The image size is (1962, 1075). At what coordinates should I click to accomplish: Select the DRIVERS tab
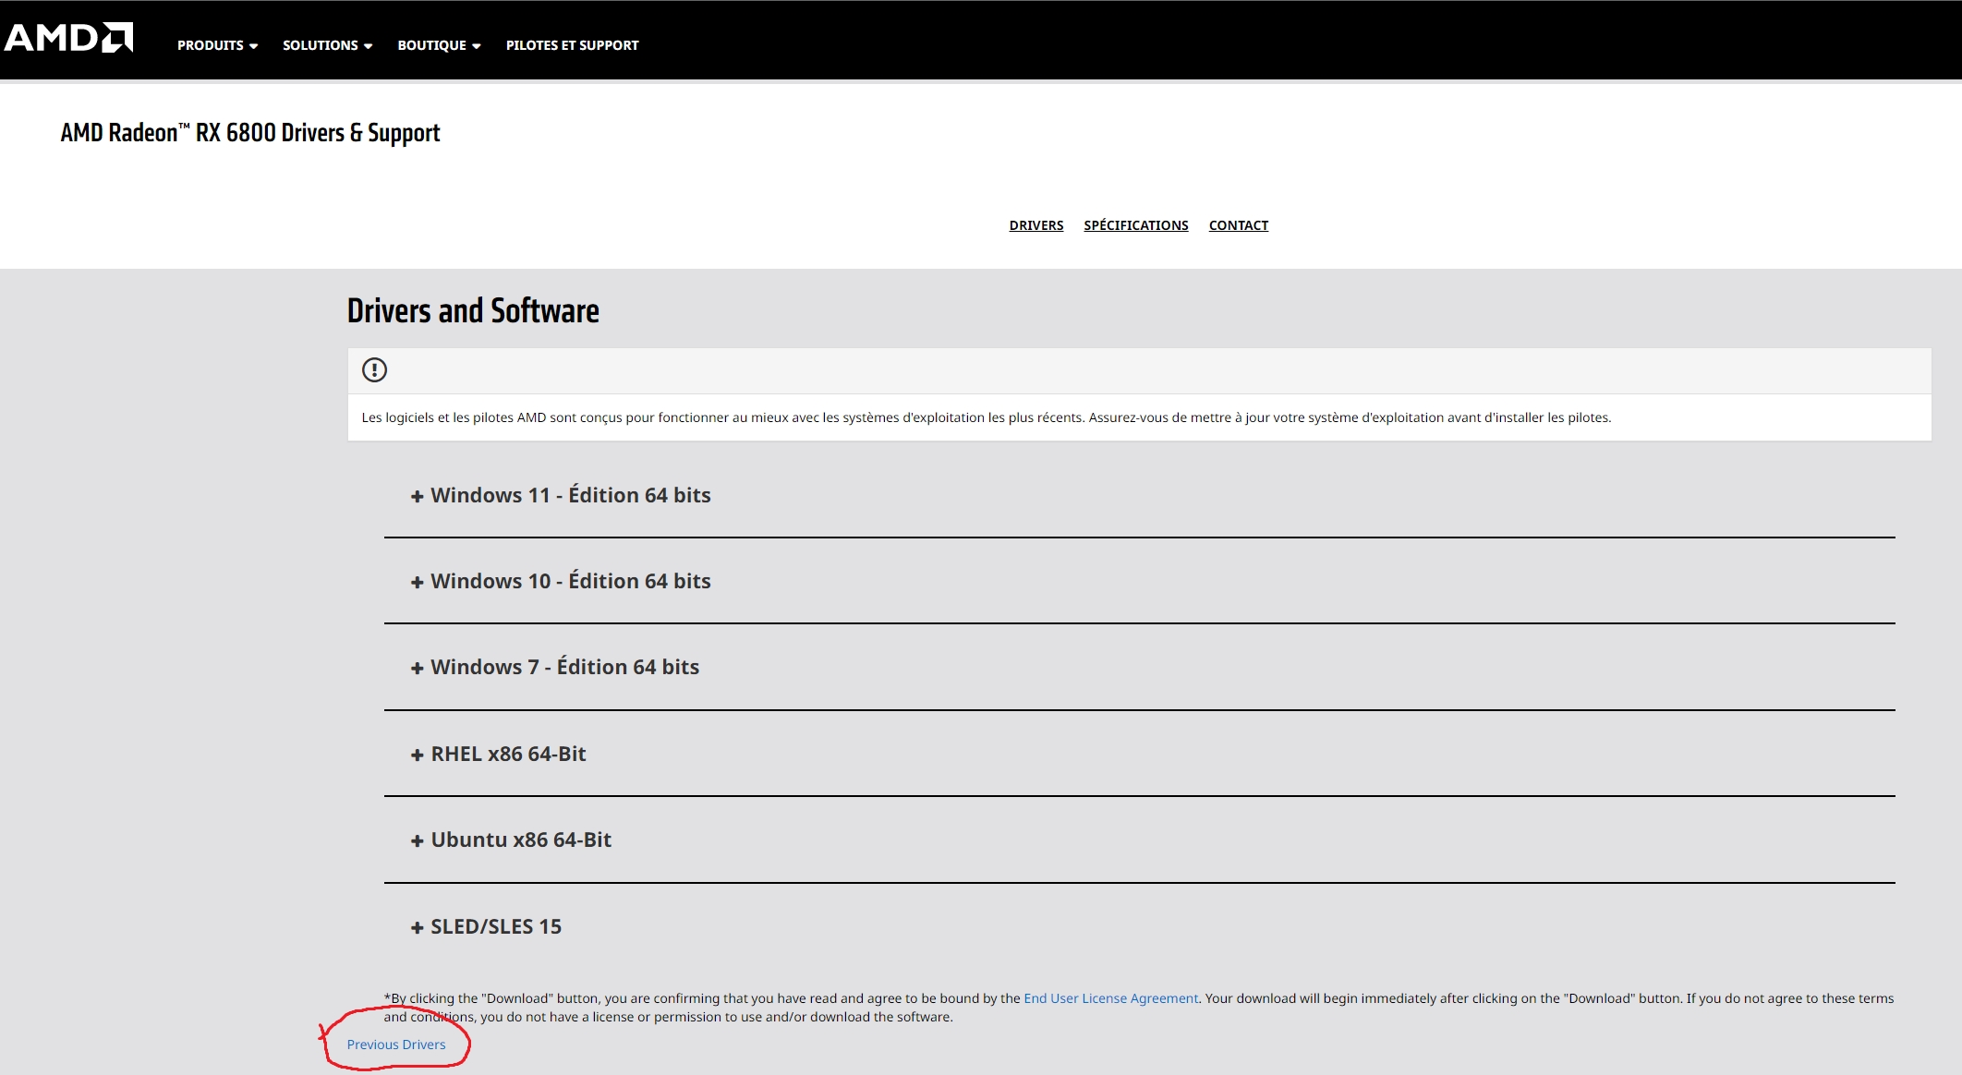1036,224
